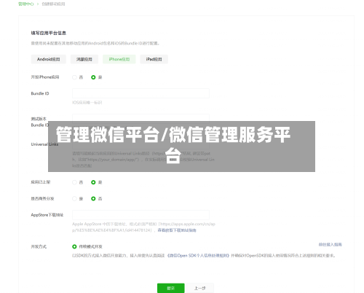Click the 开发方式 label
Viewport: 364px width, 293px height.
pos(39,246)
